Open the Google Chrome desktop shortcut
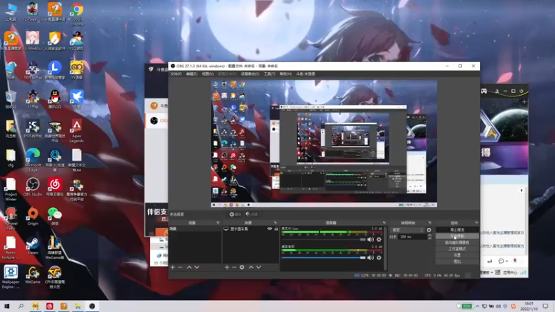555x312 pixels. (x=76, y=13)
